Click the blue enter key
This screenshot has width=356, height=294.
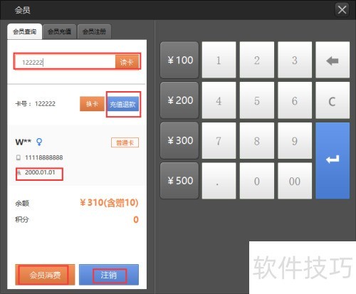click(333, 161)
